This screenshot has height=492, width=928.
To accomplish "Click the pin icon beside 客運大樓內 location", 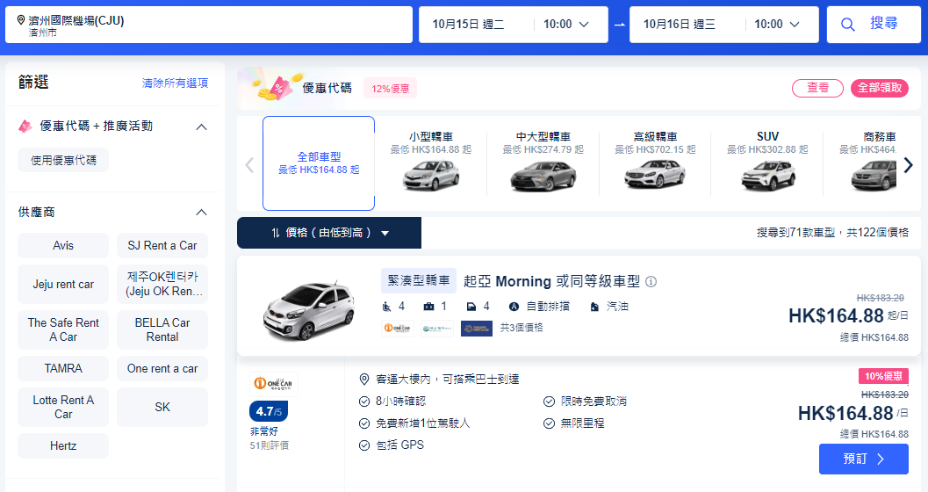I will point(364,380).
